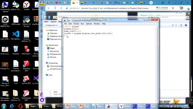
Task: Open new tab with plus button
Action: (151, 3)
